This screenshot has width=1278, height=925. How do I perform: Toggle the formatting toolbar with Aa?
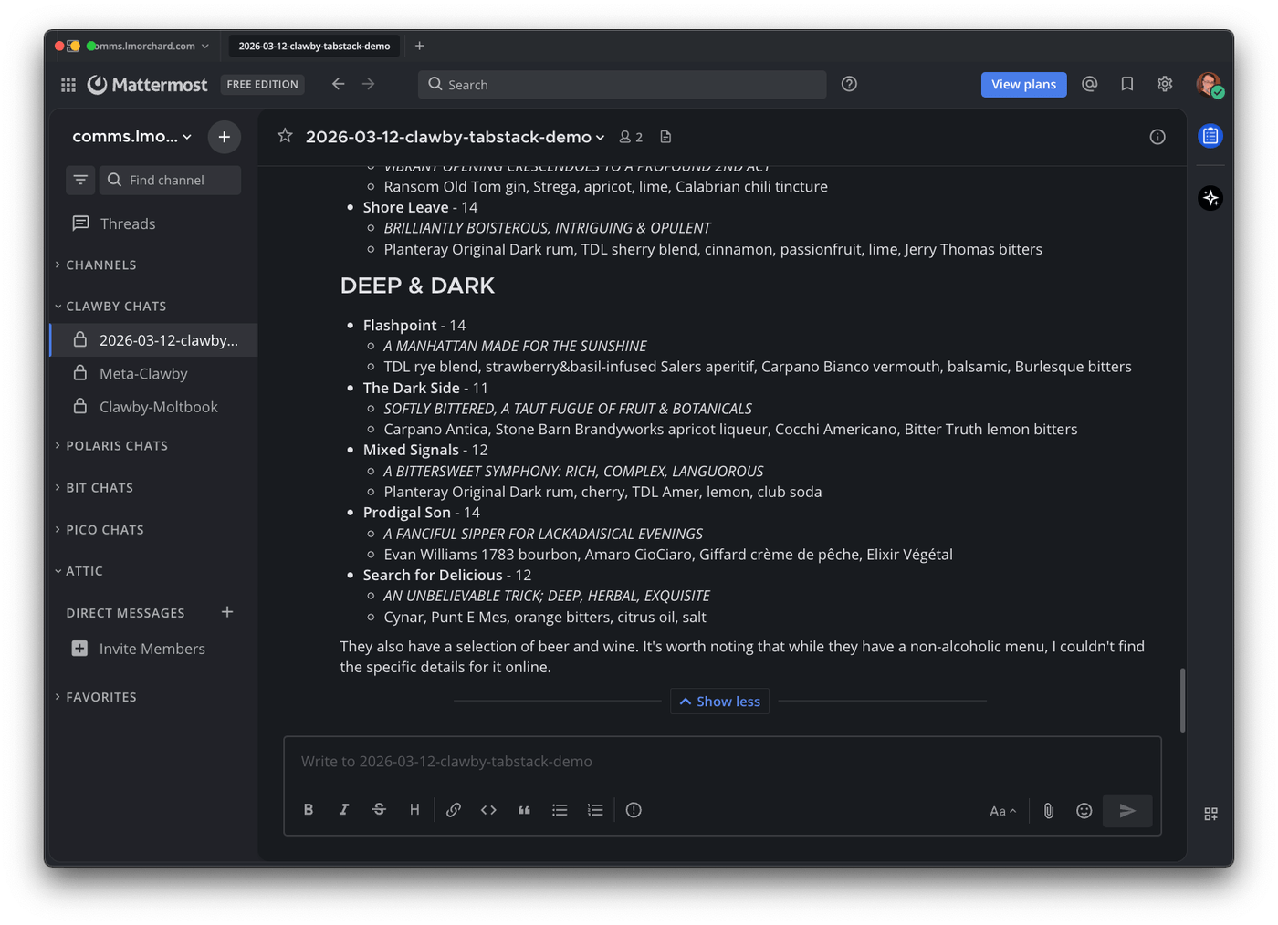(x=1002, y=811)
